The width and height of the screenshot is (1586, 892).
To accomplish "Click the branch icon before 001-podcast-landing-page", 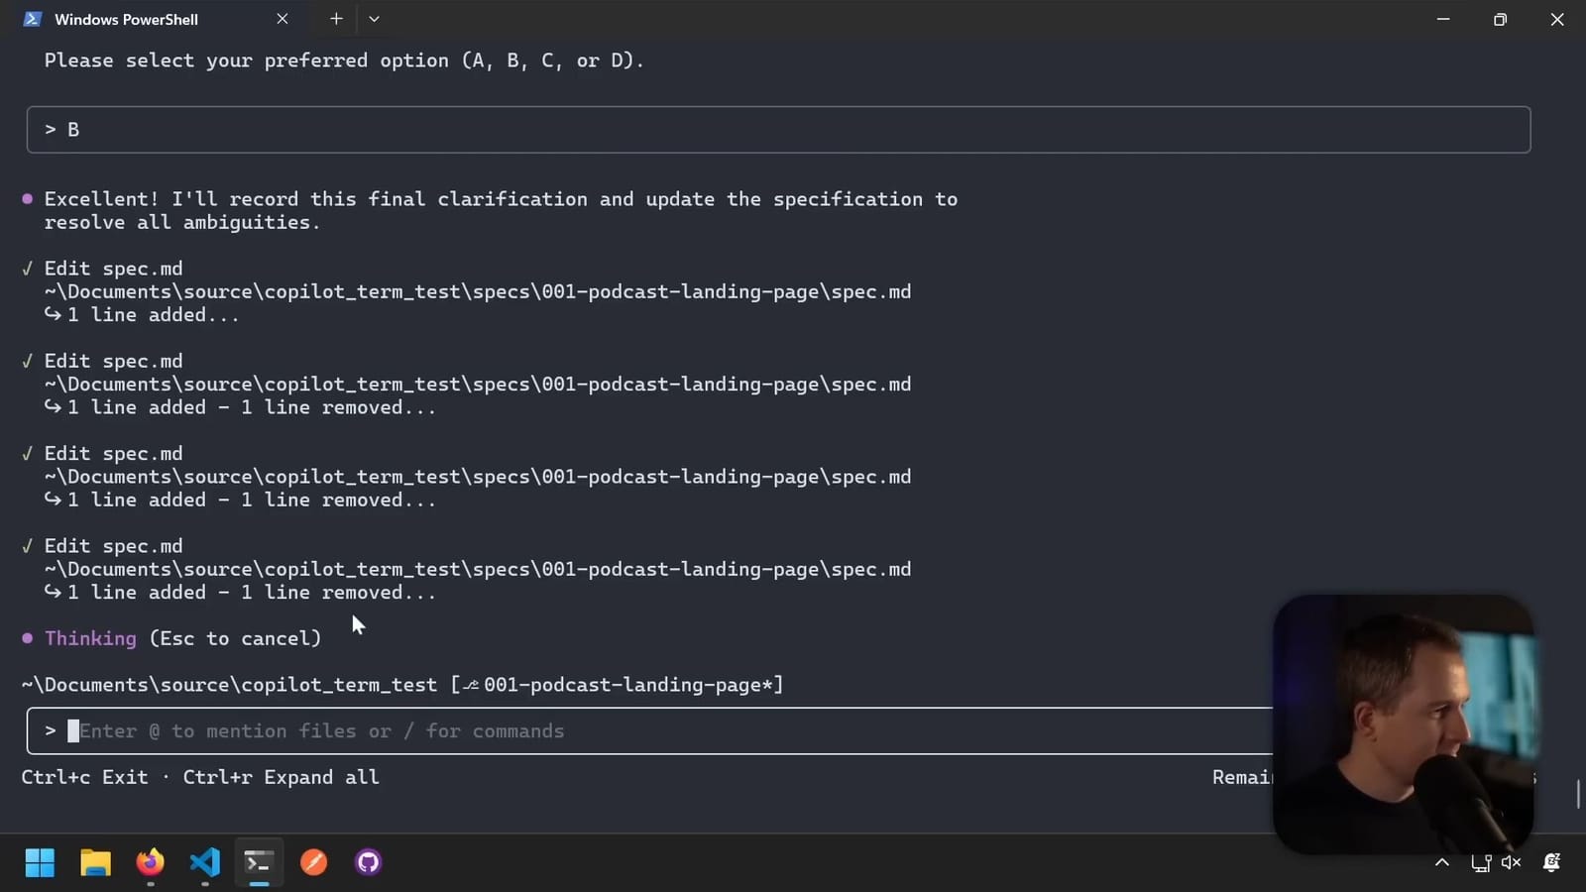I will pos(470,684).
